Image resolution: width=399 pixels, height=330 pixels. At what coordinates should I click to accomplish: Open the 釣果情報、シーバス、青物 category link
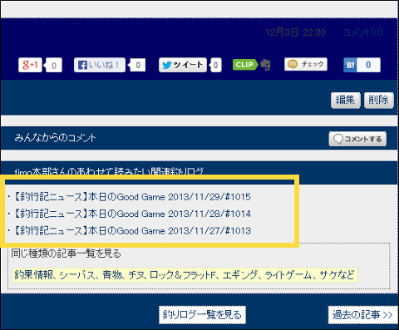point(185,275)
